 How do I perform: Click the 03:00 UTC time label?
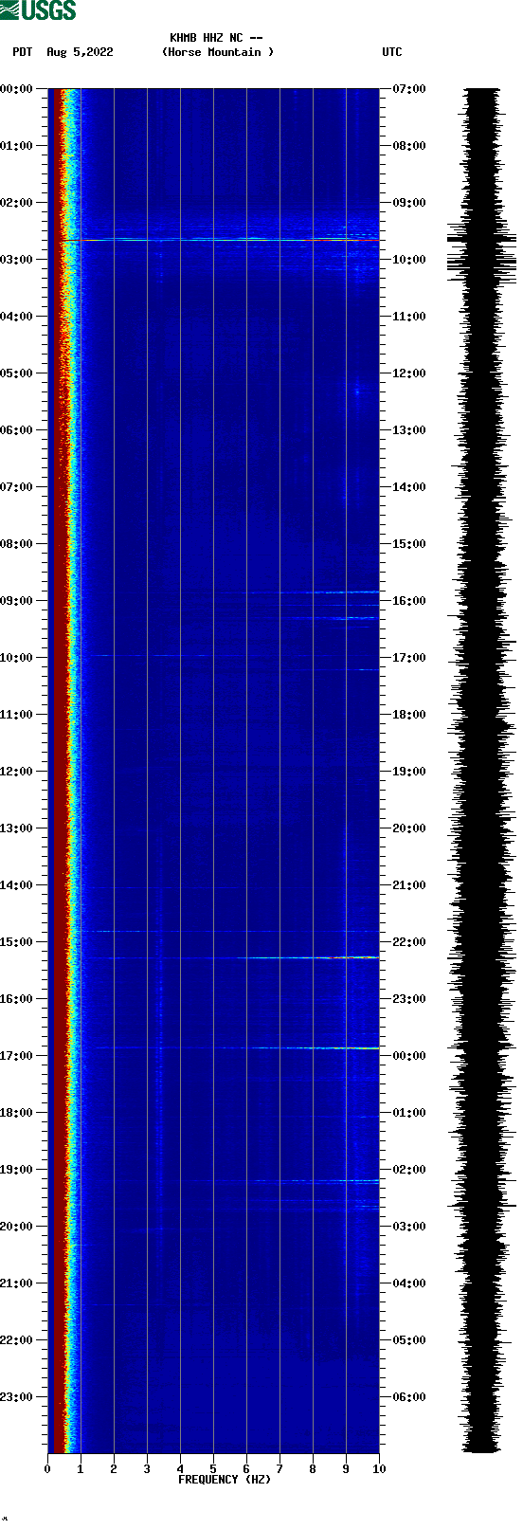point(409,1227)
